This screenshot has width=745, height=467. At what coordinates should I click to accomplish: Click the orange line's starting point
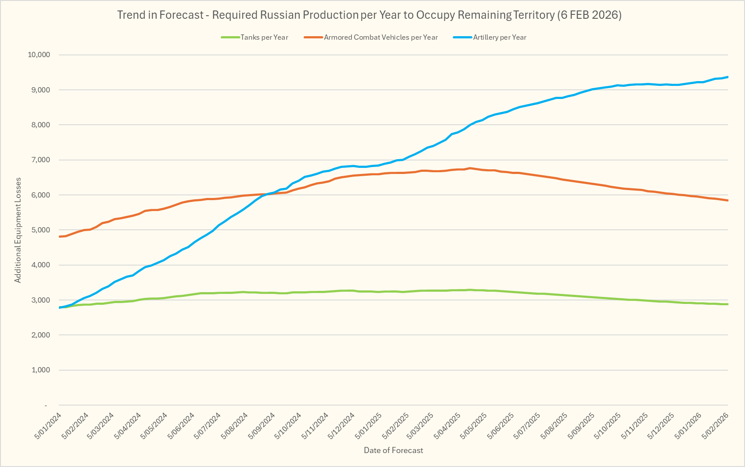(59, 236)
